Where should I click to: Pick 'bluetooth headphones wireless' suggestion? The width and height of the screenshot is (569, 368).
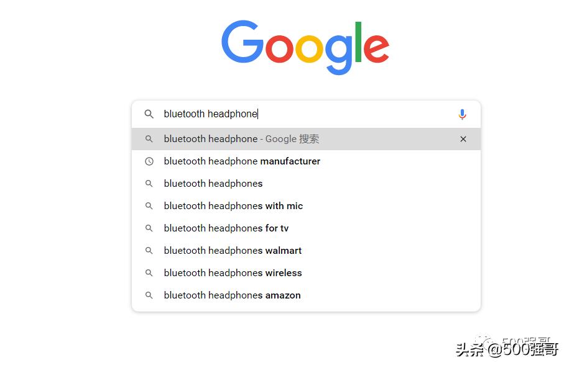coord(233,273)
